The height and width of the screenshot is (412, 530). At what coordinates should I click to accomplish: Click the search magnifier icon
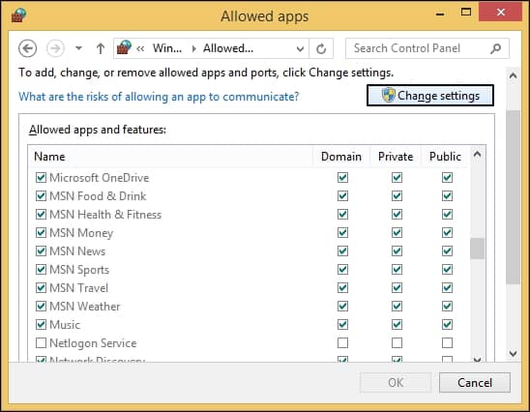coord(495,48)
